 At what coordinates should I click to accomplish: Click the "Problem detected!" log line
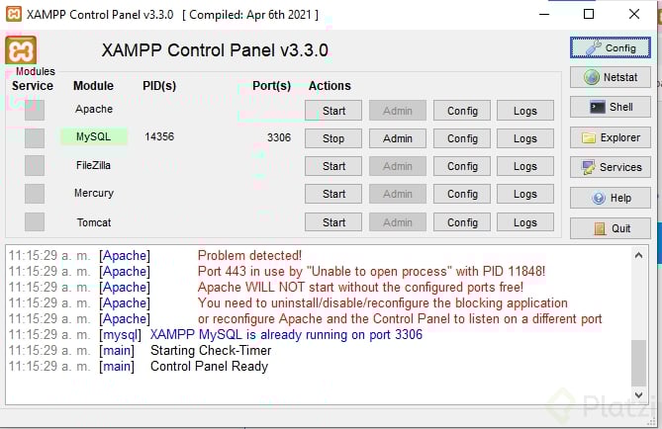coord(249,255)
